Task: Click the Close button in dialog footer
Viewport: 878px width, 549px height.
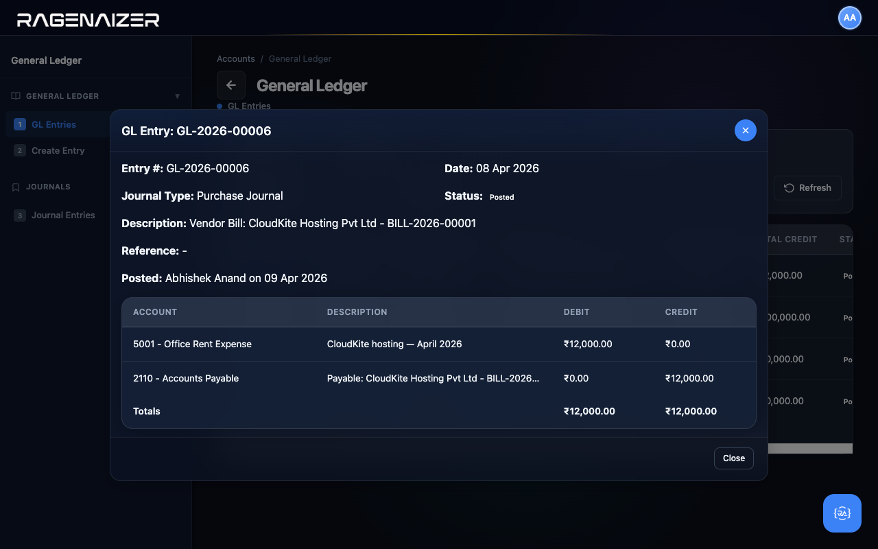Action: click(734, 458)
